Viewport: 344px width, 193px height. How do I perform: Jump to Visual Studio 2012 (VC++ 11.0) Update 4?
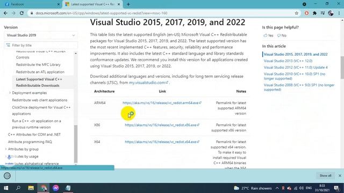[x=296, y=68]
